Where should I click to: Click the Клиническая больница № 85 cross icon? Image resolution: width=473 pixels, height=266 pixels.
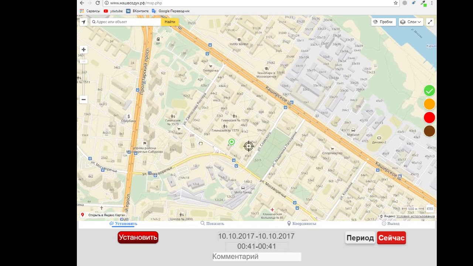272,210
